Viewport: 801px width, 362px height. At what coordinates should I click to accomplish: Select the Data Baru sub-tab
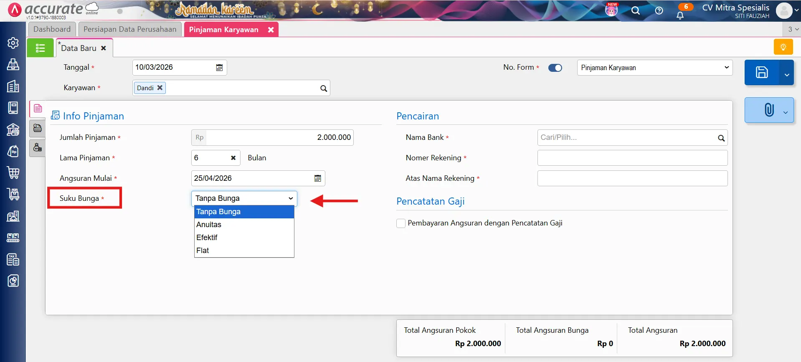click(x=79, y=48)
